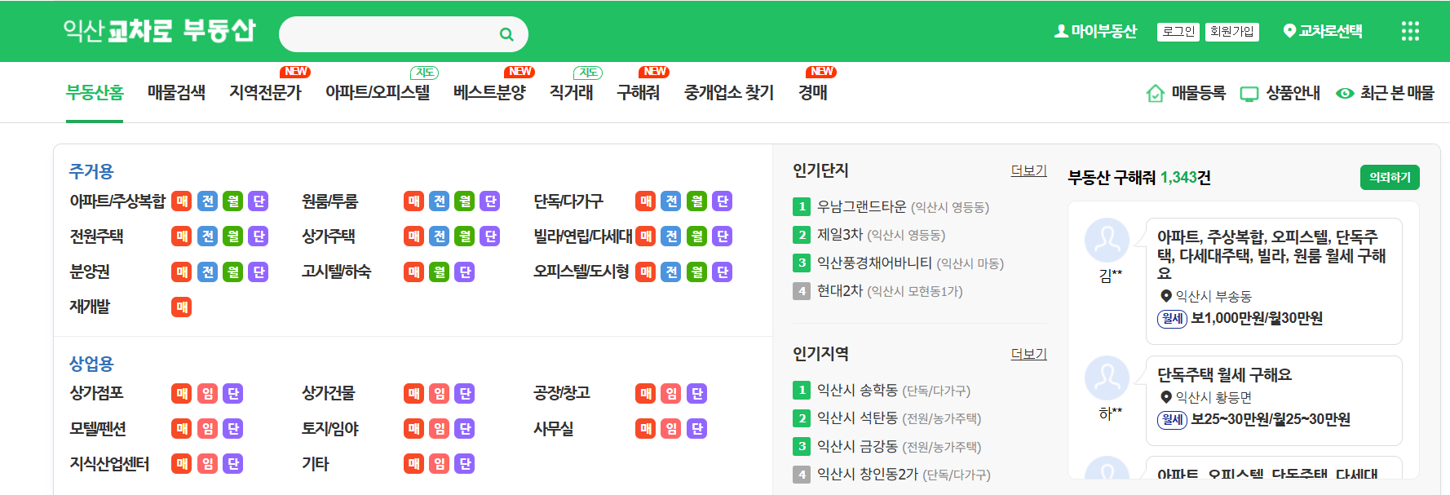The width and height of the screenshot is (1450, 495).
Task: Select 임 badge for 모텔/펜션
Action: [x=208, y=429]
